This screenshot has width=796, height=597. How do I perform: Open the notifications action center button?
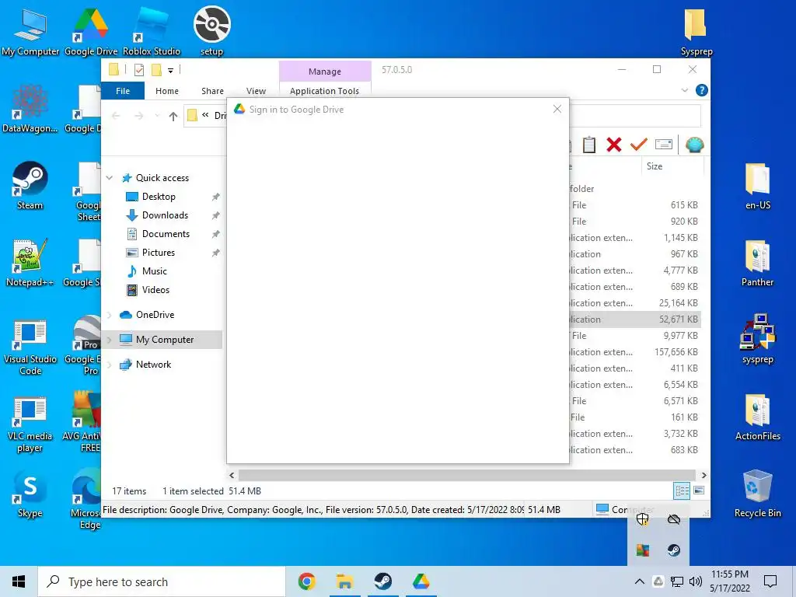pos(770,581)
